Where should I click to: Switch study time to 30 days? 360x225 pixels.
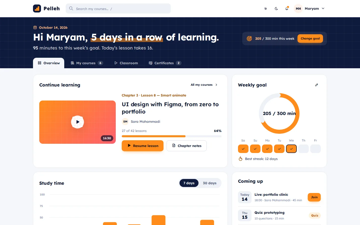210,183
